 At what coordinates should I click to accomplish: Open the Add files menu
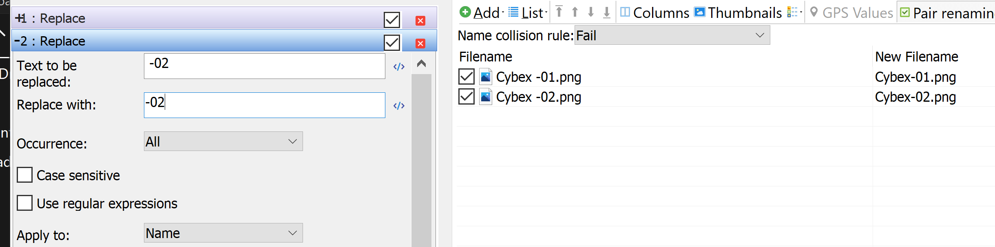coord(481,13)
